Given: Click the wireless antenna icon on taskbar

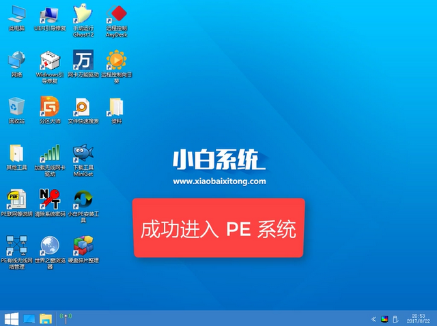Looking at the screenshot, I should pyautogui.click(x=66, y=318).
